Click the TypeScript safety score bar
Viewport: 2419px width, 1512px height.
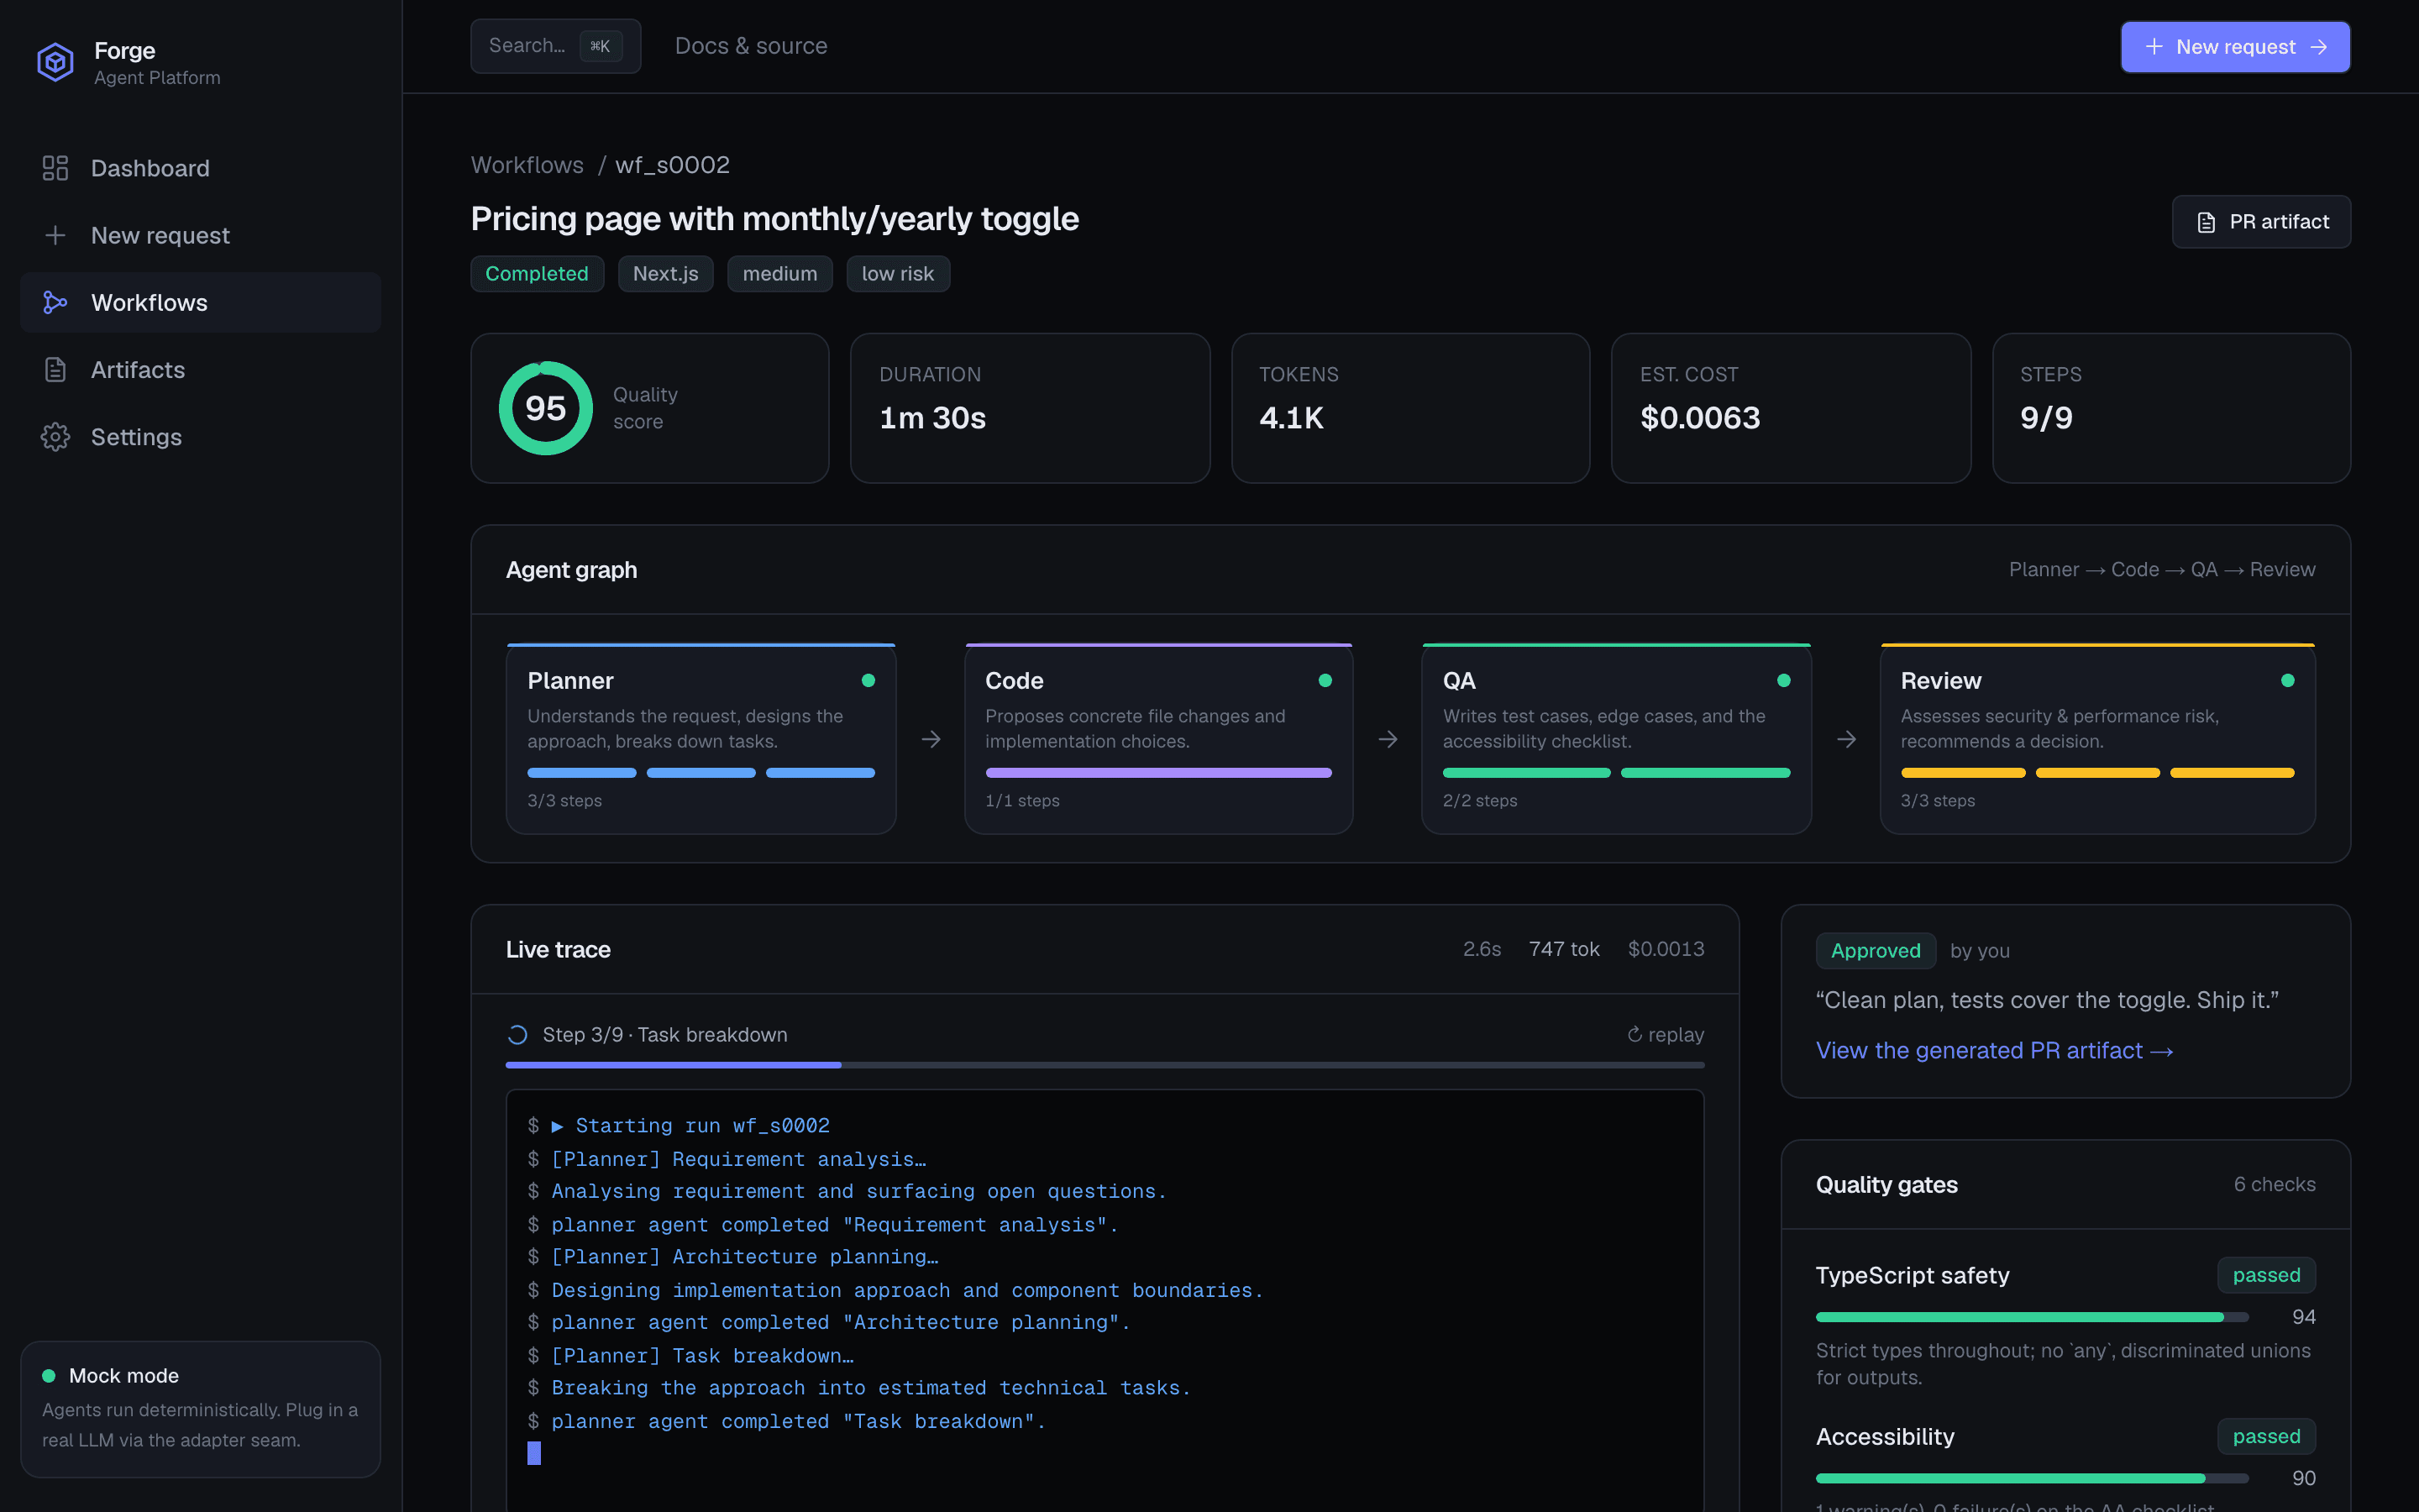coord(2031,1317)
